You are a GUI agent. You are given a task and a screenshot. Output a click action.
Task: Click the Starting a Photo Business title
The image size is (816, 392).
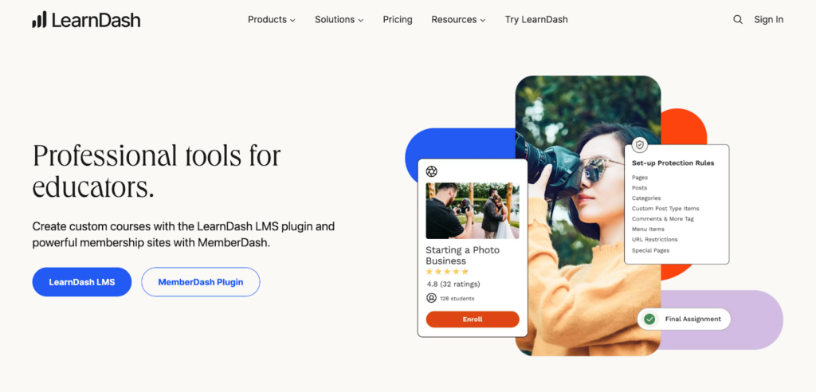coord(462,256)
